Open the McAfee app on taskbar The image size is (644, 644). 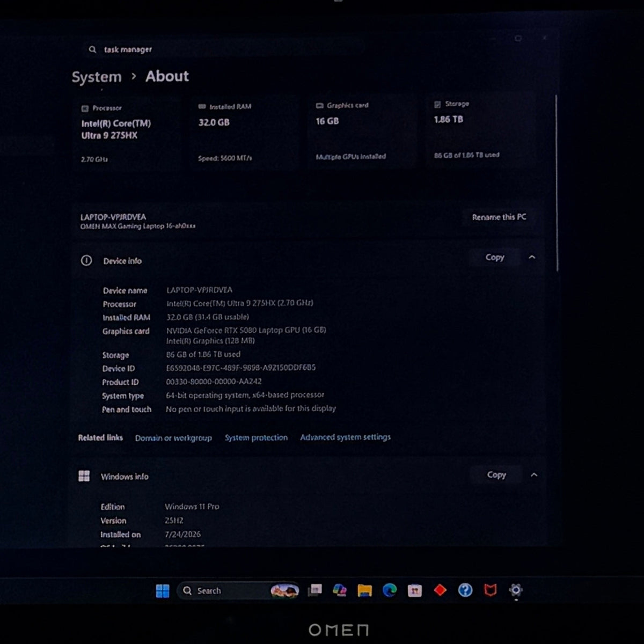[490, 591]
